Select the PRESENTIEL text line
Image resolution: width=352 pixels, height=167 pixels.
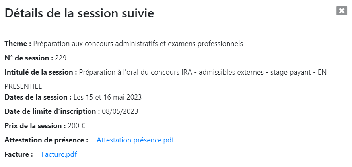[x=23, y=86]
